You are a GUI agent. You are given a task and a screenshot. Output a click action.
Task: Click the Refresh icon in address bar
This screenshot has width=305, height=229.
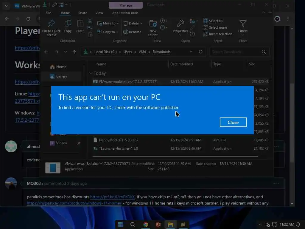click(201, 52)
